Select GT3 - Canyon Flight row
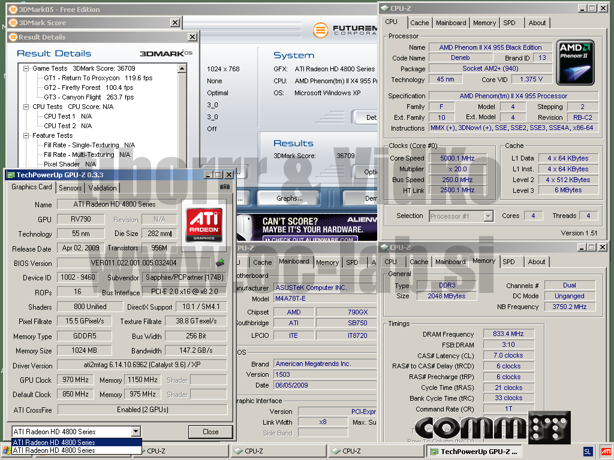614x460 pixels. (x=89, y=97)
